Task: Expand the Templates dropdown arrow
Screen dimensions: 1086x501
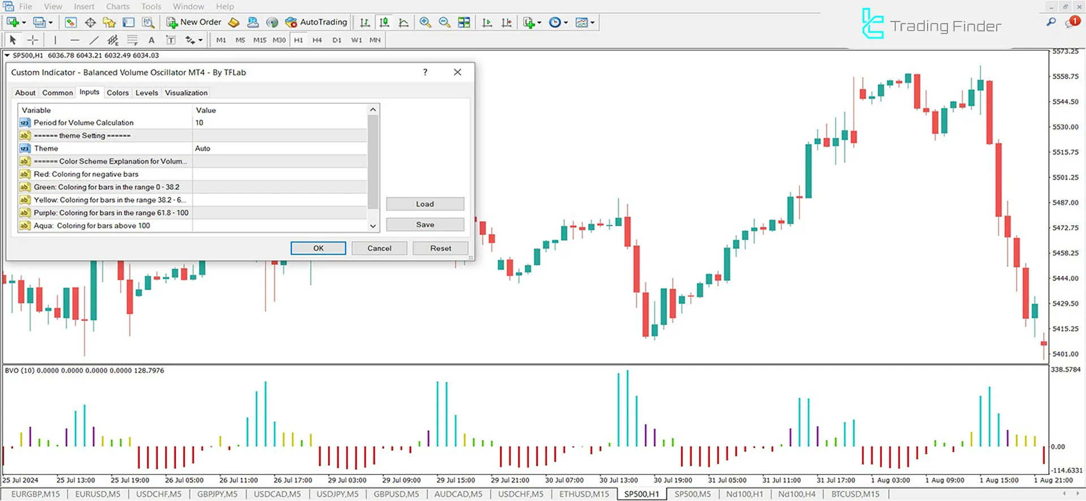Action: (592, 23)
